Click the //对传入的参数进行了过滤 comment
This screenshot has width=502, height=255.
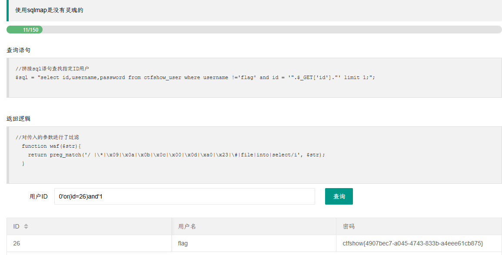click(x=47, y=137)
